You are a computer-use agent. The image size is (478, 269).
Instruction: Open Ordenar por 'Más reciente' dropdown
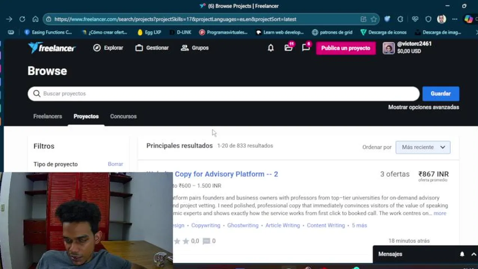[x=423, y=147]
